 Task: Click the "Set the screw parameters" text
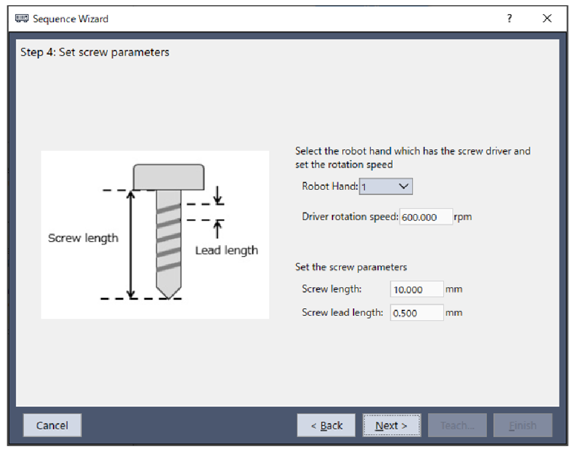(351, 267)
